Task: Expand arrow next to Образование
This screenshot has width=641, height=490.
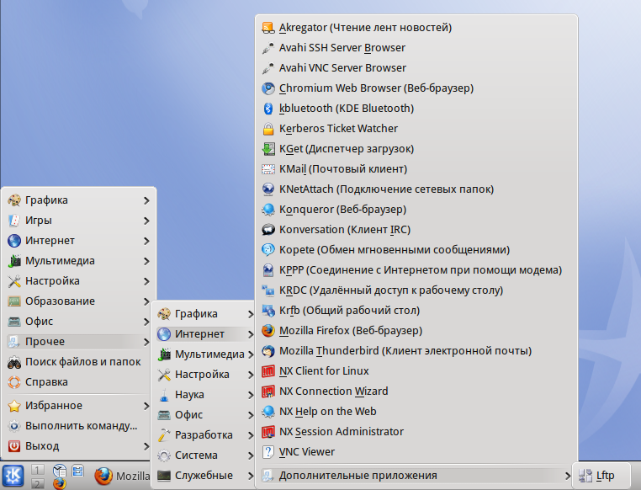Action: [146, 301]
